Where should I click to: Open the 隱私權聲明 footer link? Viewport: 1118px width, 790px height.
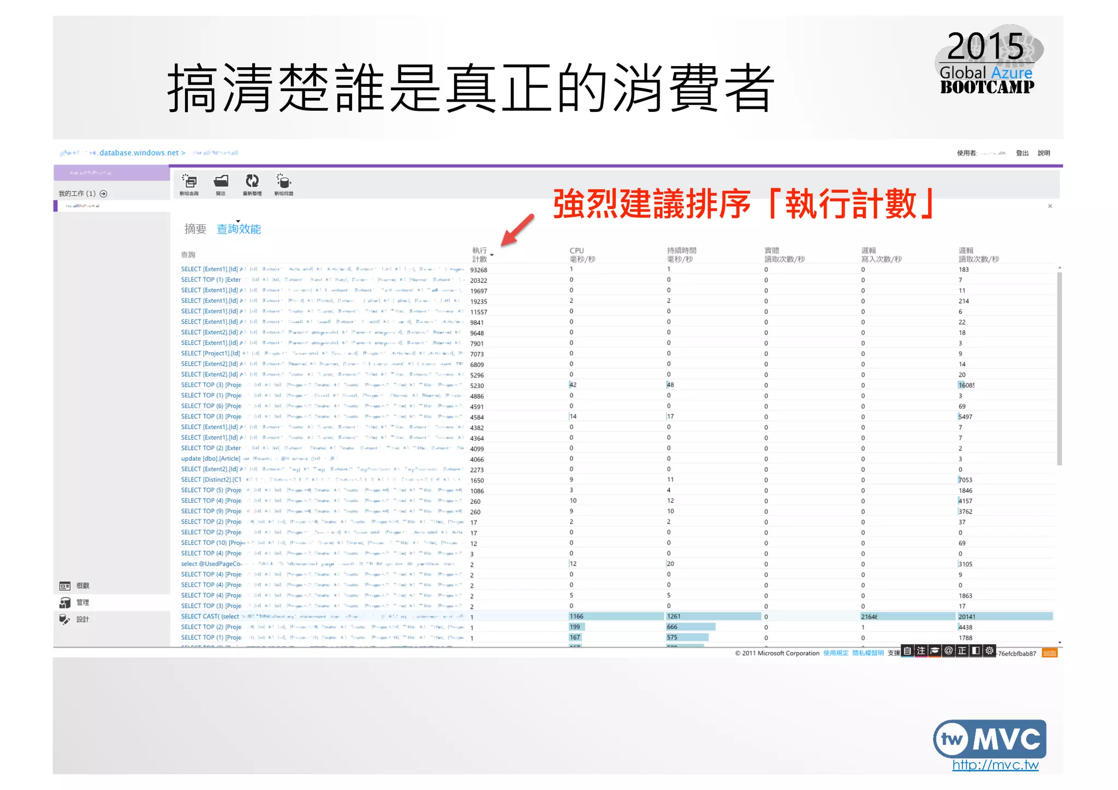[x=868, y=654]
